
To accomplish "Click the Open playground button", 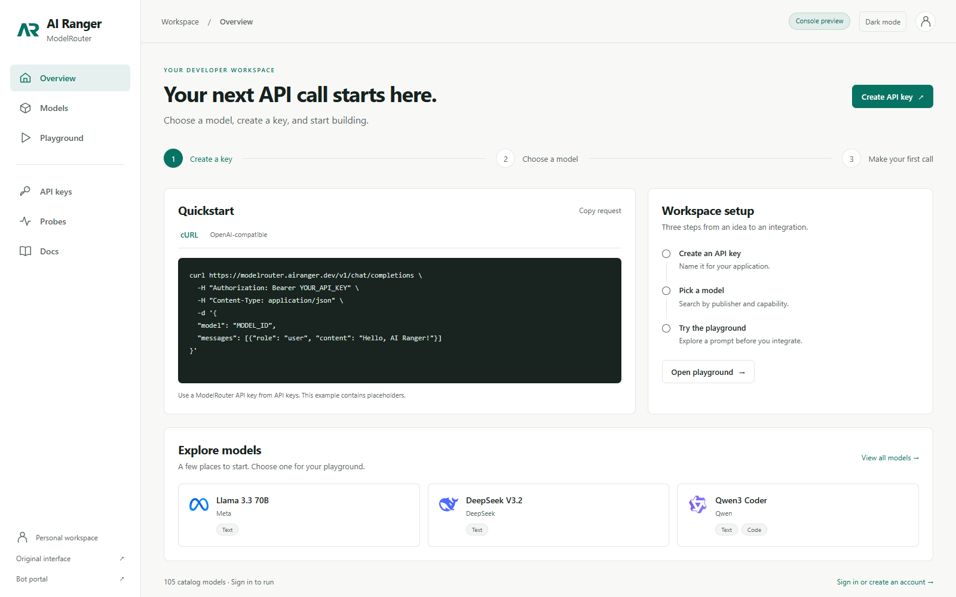I will coord(708,372).
